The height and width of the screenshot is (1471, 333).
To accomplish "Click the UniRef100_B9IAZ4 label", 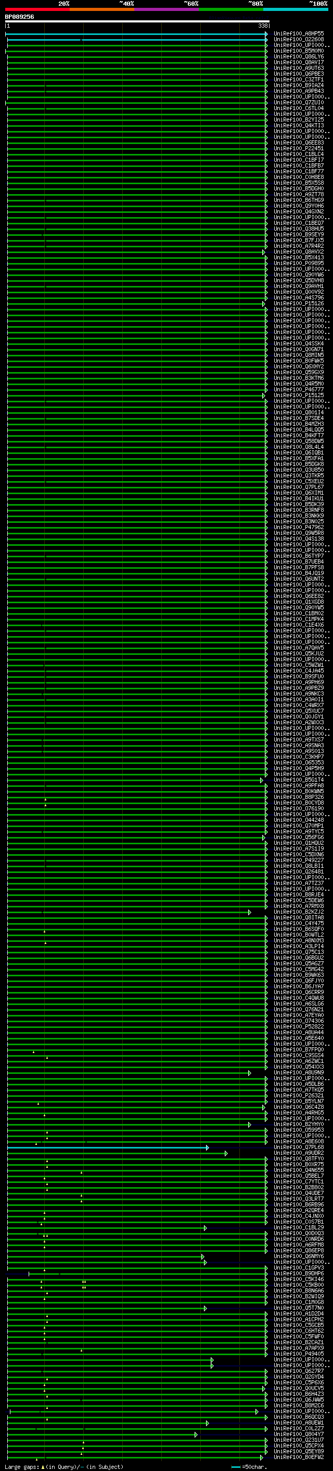I will (x=299, y=85).
